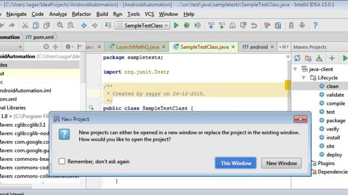Image resolution: width=348 pixels, height=195 pixels.
Task: Click pom.xml in the navigation bar
Action: click(40, 37)
